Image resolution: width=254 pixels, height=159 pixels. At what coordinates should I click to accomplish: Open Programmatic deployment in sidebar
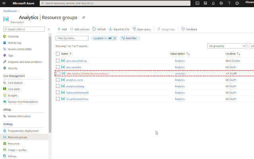pyautogui.click(x=23, y=131)
